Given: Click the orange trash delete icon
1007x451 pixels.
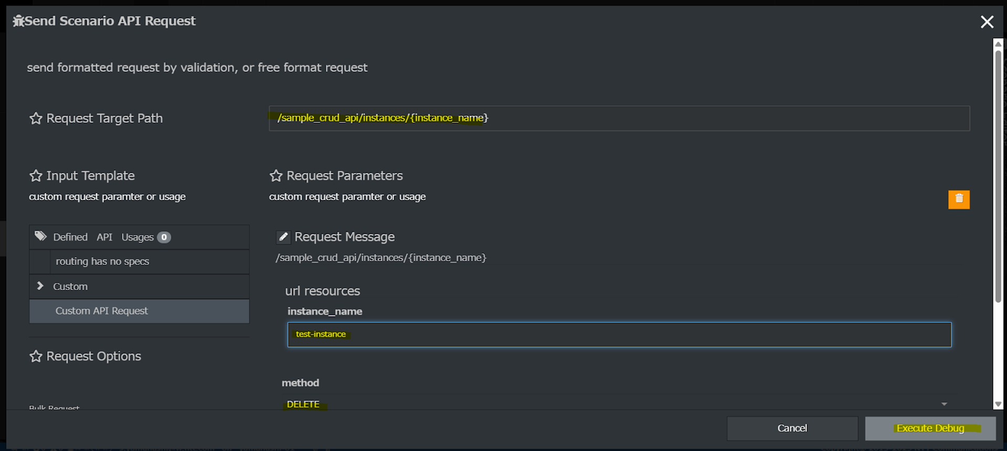Looking at the screenshot, I should (958, 199).
